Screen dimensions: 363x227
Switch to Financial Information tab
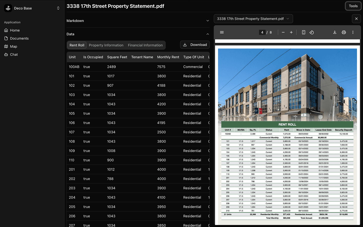click(145, 45)
